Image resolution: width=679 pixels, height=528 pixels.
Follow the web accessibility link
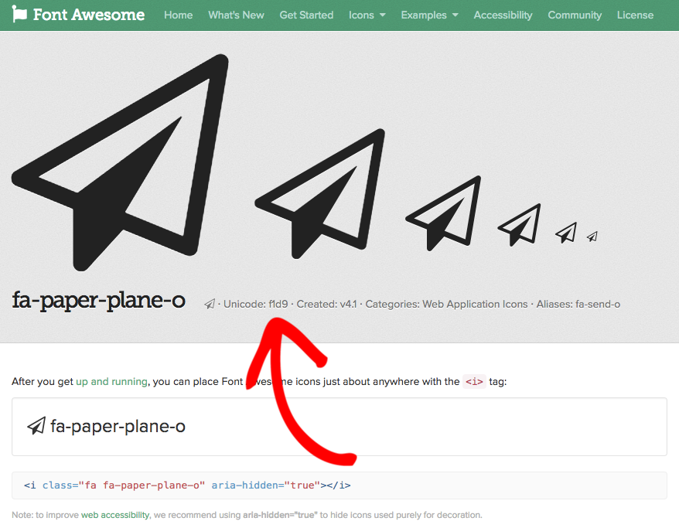click(x=114, y=514)
